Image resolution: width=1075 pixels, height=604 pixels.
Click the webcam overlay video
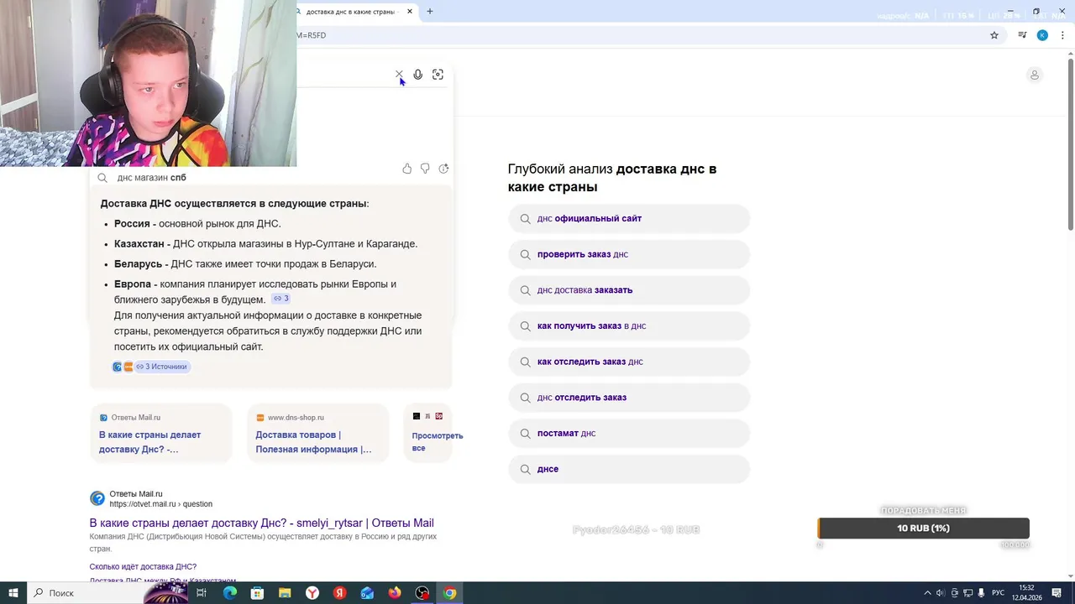(x=148, y=83)
